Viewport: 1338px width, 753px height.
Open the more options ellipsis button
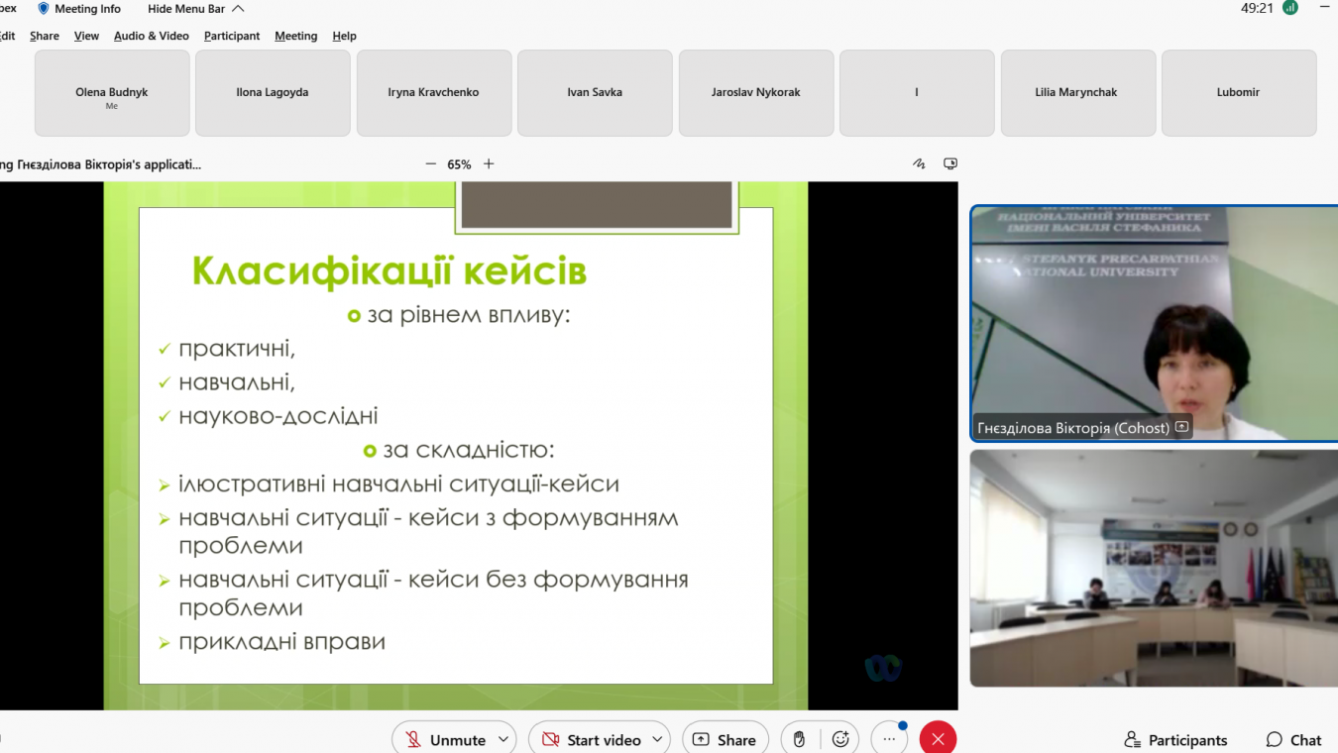pyautogui.click(x=888, y=739)
